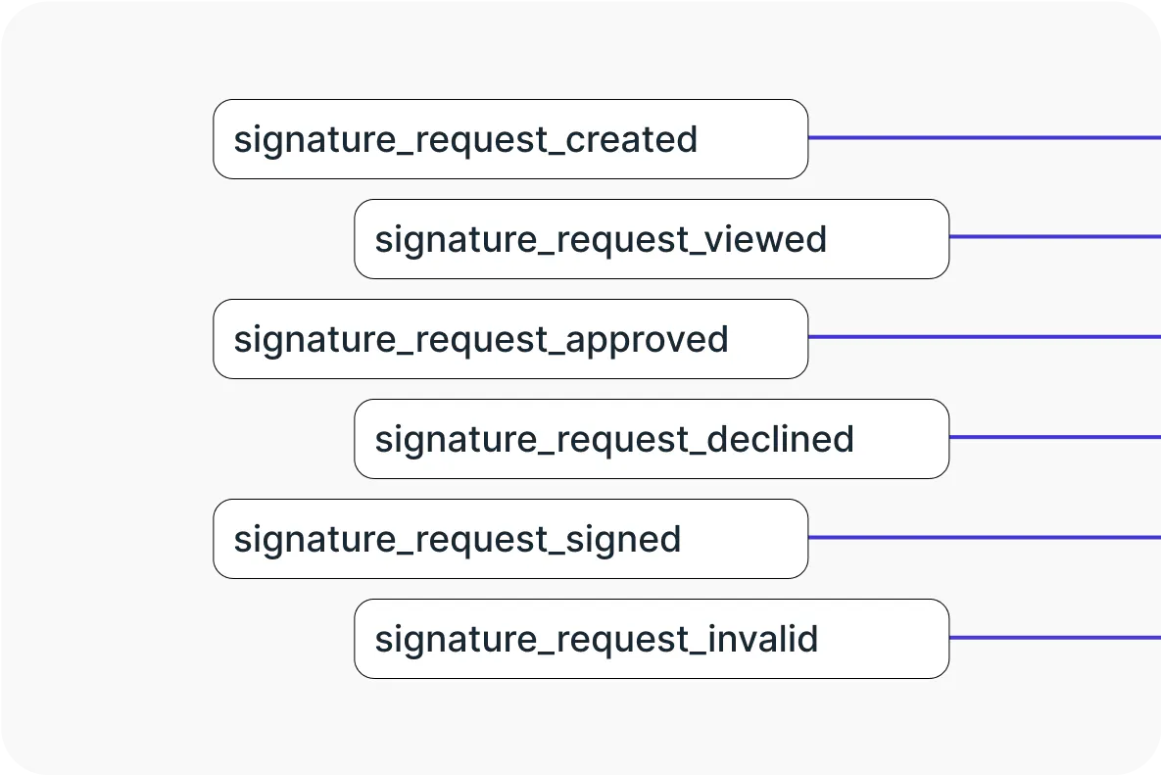Select the connector line beside signature_request_viewed
The image size is (1161, 775).
[x=1054, y=237]
